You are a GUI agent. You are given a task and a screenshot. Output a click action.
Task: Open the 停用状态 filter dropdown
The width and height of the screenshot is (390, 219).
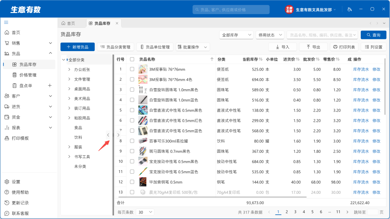click(x=270, y=35)
